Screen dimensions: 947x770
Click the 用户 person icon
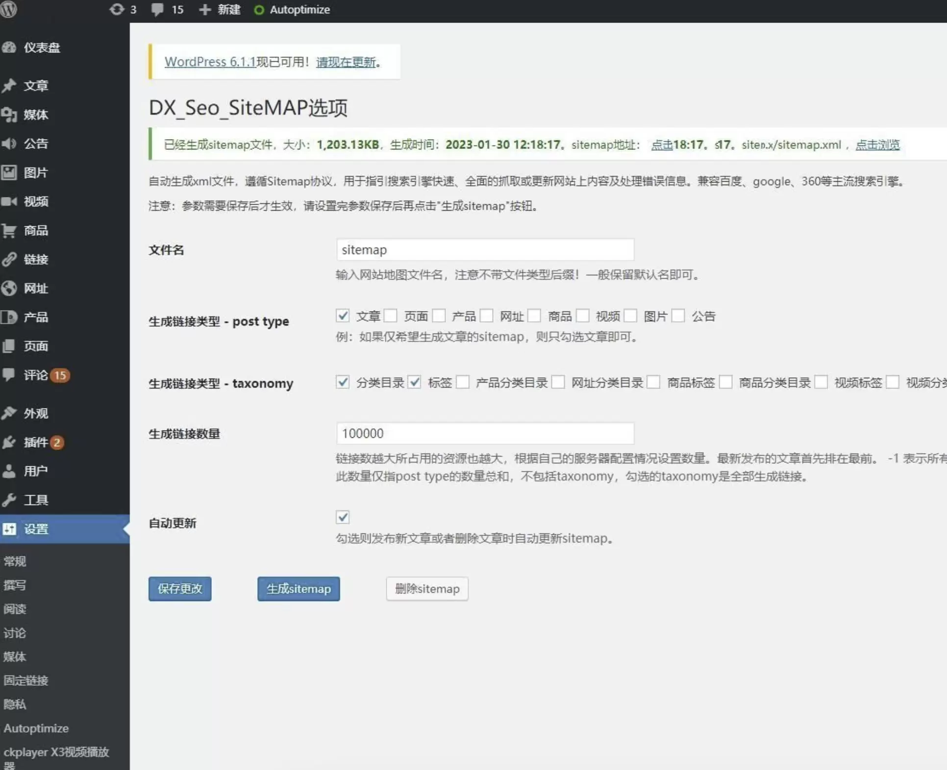click(x=9, y=471)
